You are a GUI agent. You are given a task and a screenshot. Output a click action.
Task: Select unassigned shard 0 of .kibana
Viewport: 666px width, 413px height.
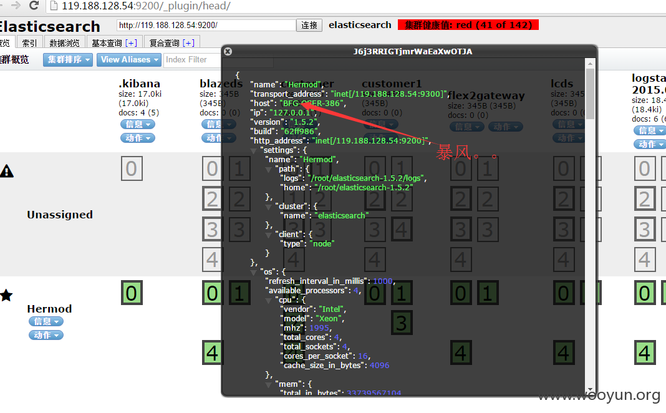point(132,168)
